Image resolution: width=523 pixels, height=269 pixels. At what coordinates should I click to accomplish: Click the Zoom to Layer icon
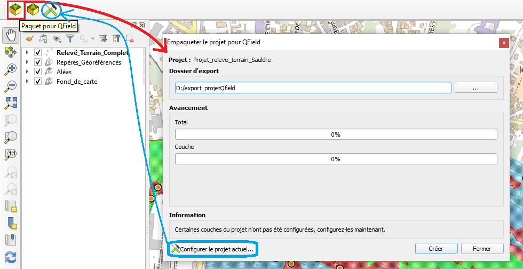click(11, 137)
